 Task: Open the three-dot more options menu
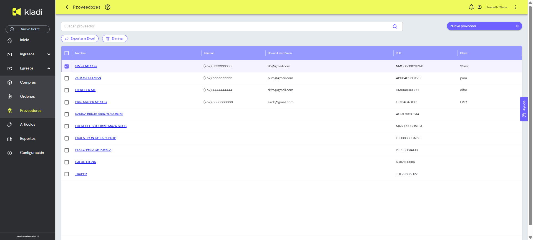515,7
